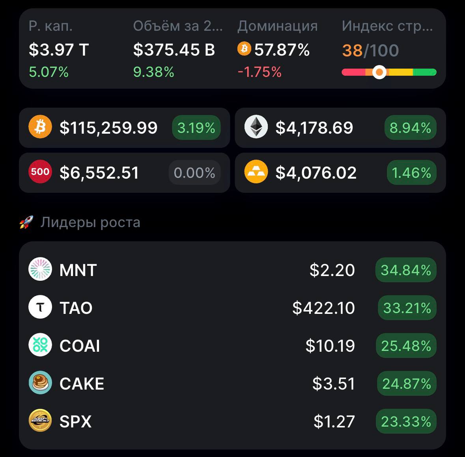The image size is (465, 457).
Task: Select the $3.97 T market cap value
Action: click(59, 50)
